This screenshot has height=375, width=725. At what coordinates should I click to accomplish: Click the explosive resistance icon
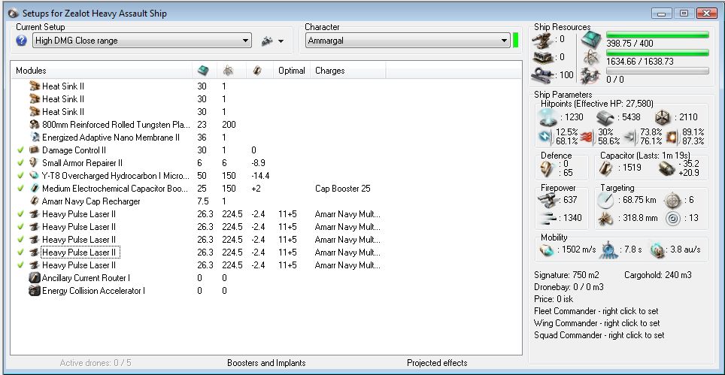point(672,137)
